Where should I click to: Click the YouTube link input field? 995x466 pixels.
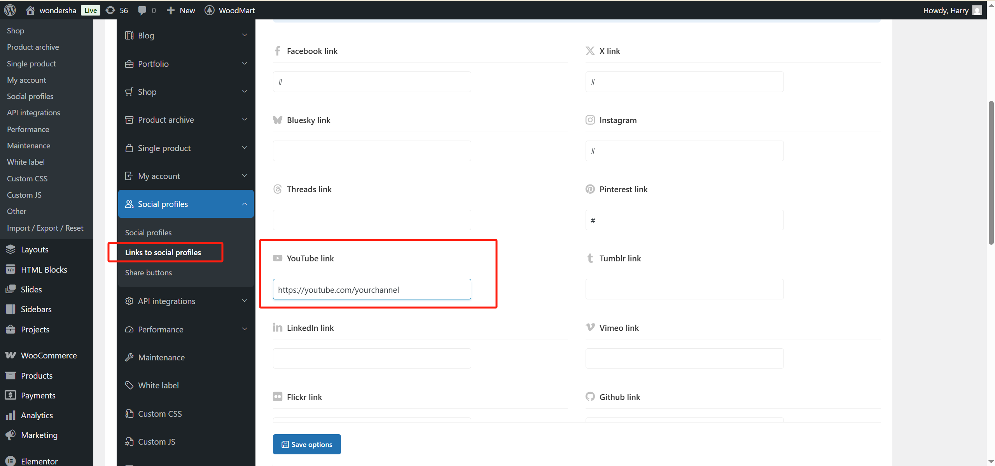371,289
